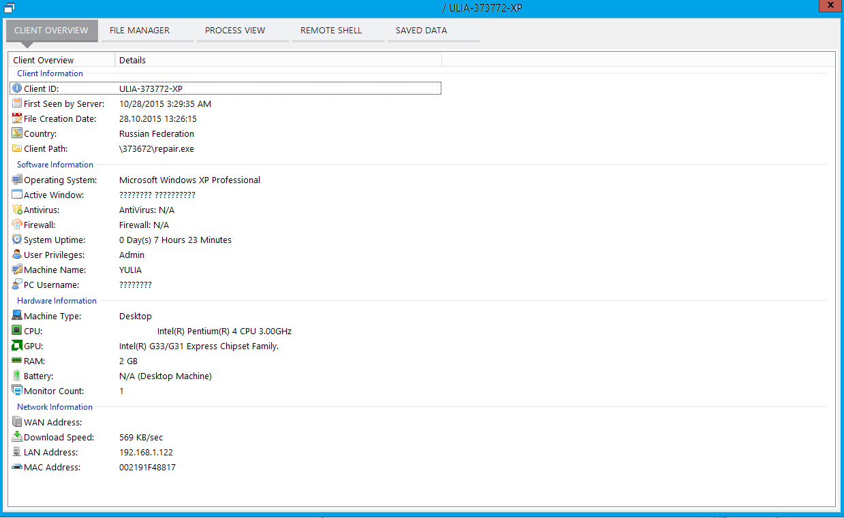Select the Intel Pentium 4 CPU value
This screenshot has height=518, width=844.
[224, 331]
